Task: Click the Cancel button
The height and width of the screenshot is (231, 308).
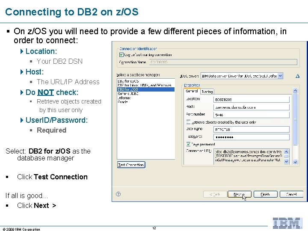Action: [x=291, y=194]
